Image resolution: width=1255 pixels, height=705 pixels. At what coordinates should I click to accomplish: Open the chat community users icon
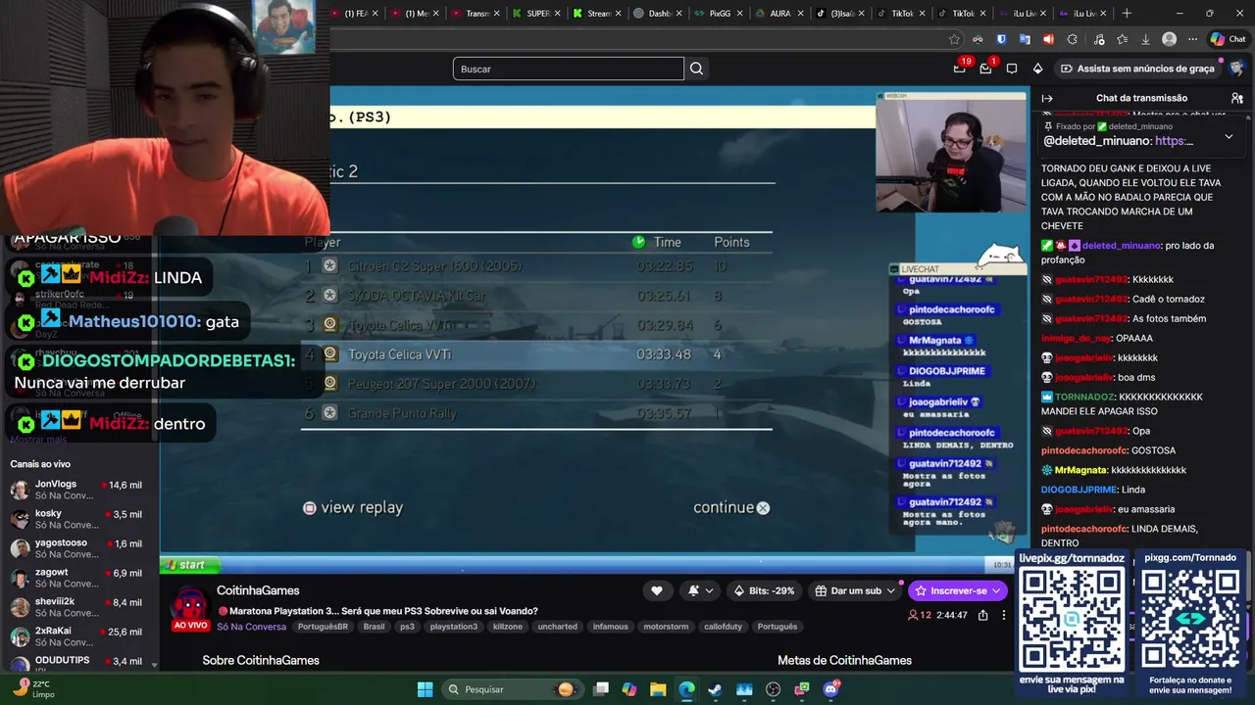pyautogui.click(x=1237, y=98)
